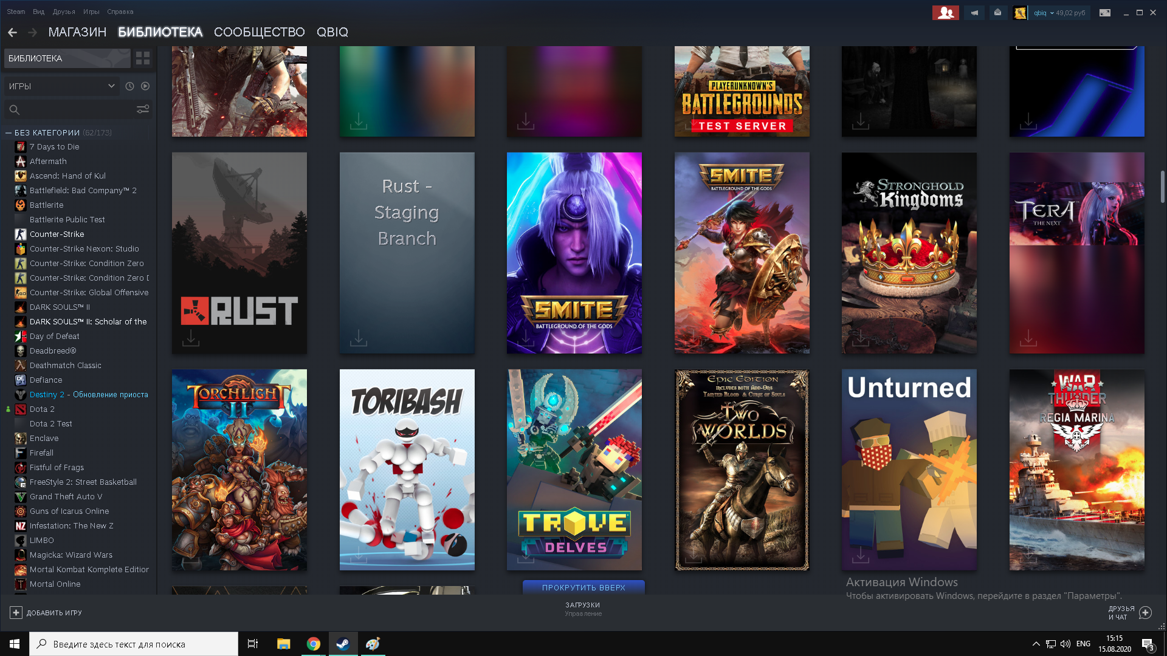Switch library to grid collections view

click(x=143, y=58)
